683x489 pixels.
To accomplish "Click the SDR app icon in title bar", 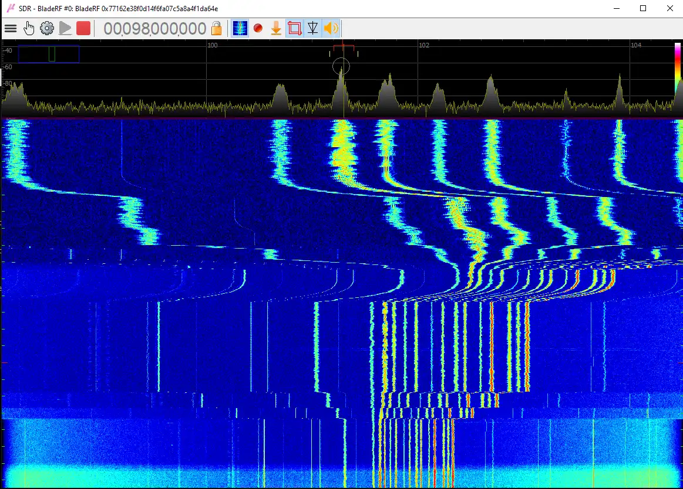I will coord(11,8).
